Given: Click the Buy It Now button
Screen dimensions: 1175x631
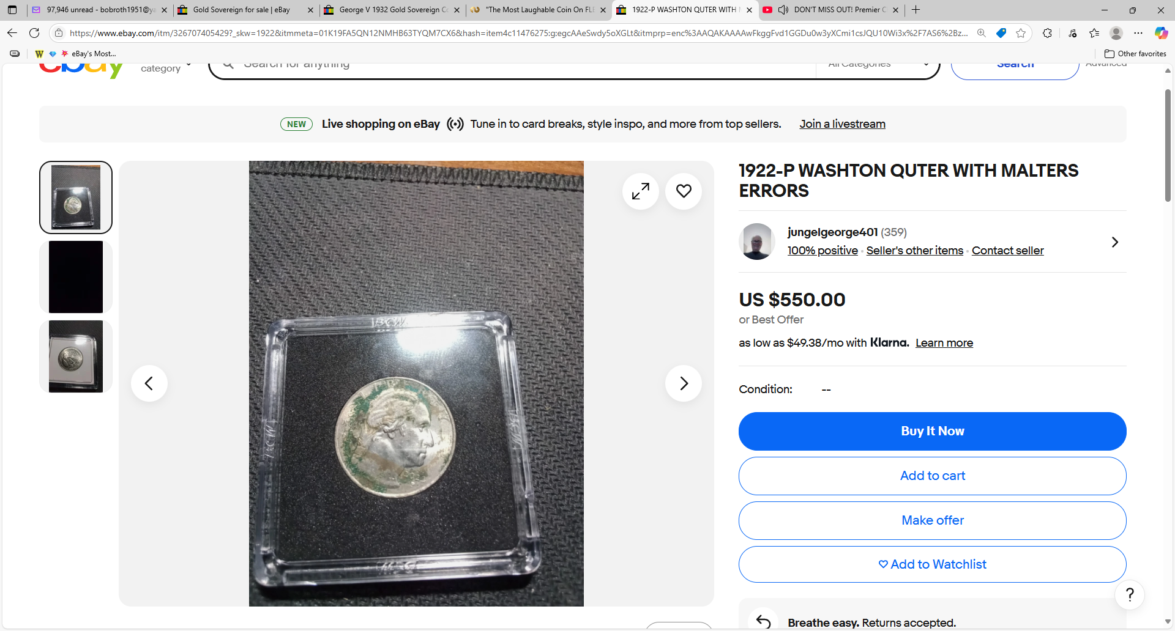Looking at the screenshot, I should coord(932,431).
